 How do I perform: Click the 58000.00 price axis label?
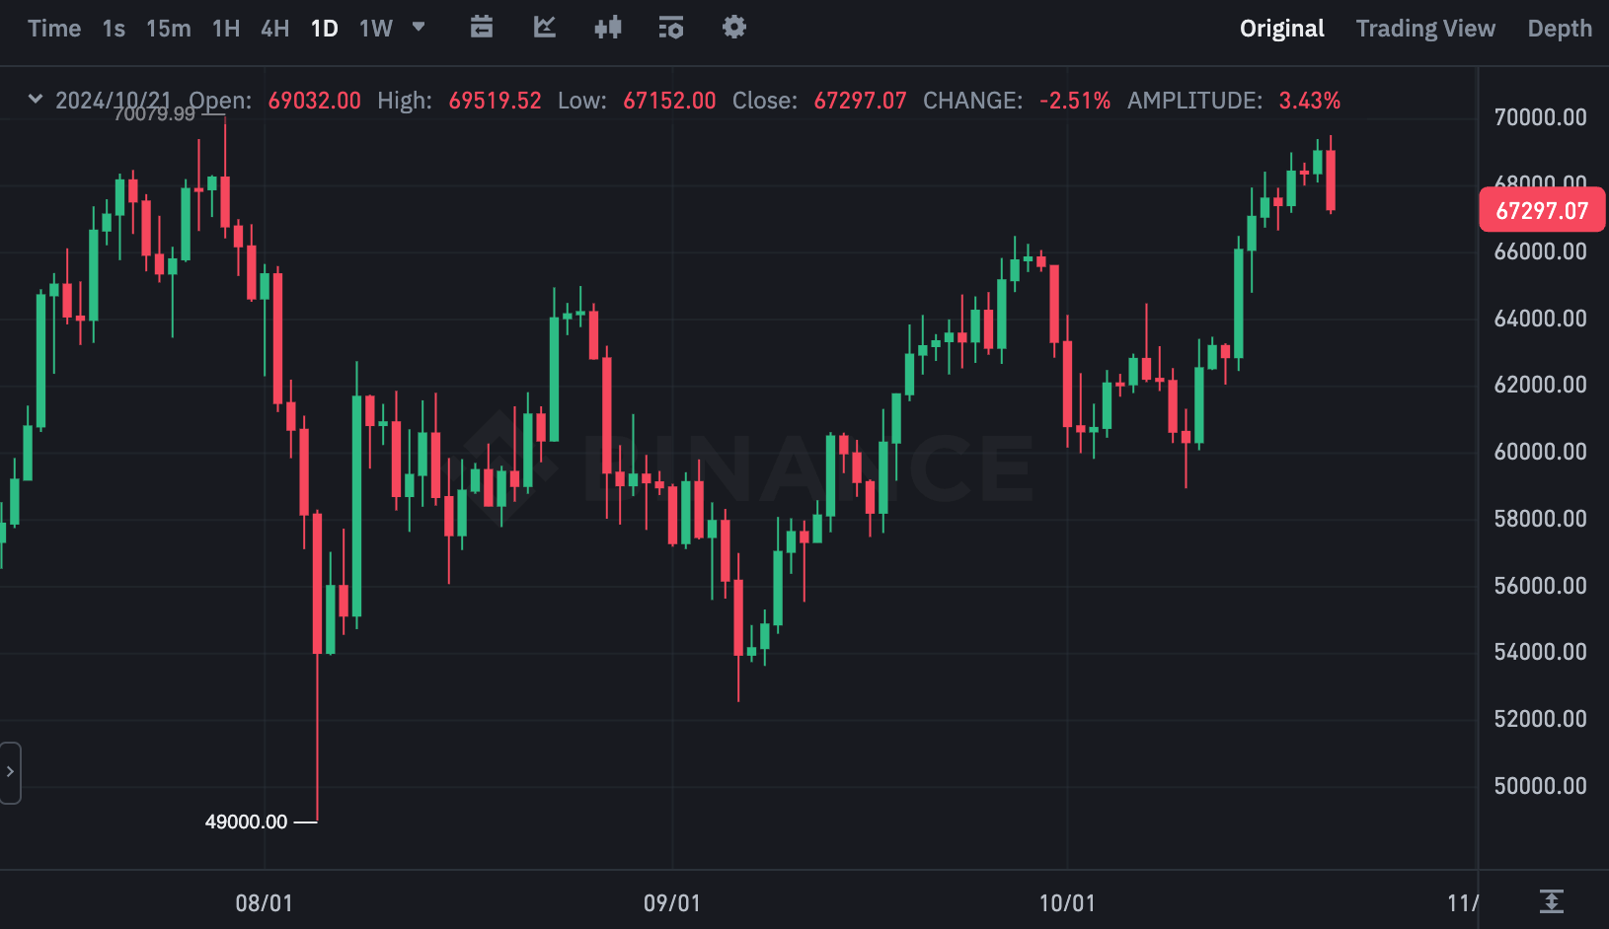(1540, 519)
